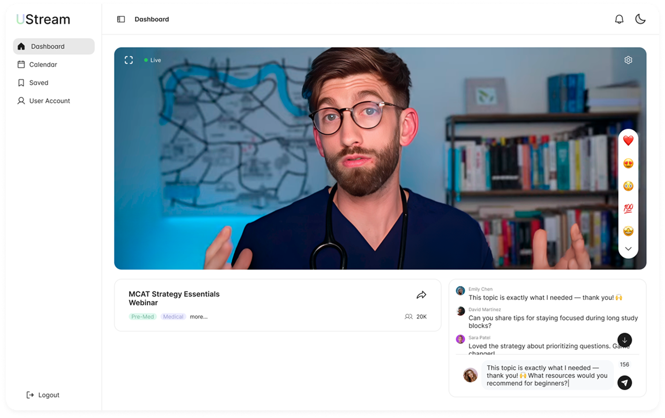665x418 pixels.
Task: Open the Calendar section
Action: [43, 64]
